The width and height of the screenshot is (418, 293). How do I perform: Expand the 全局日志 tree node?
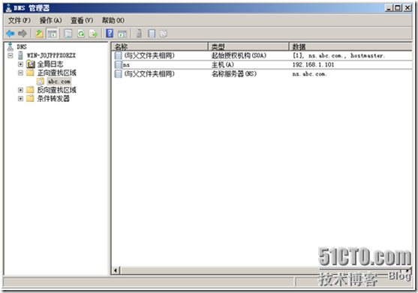tap(20, 64)
